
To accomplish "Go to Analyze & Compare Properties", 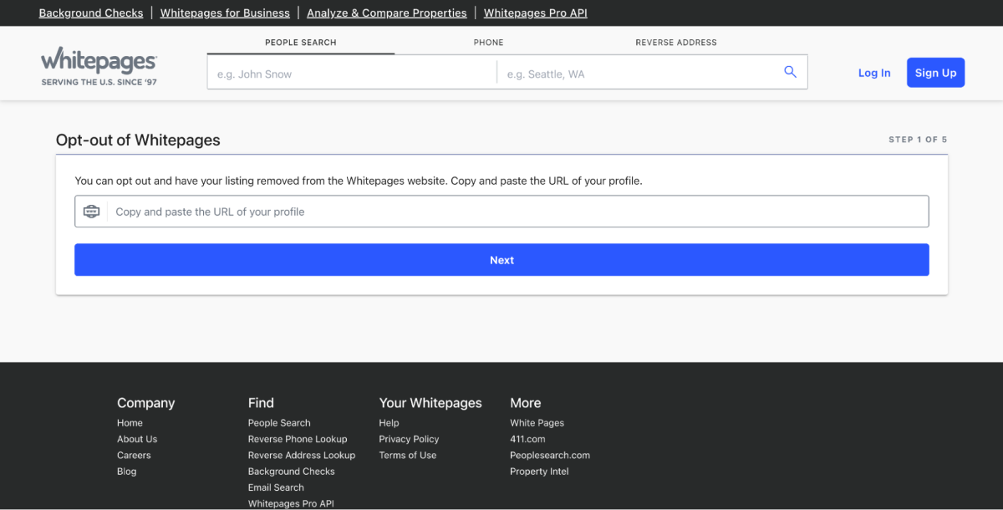I will (386, 13).
